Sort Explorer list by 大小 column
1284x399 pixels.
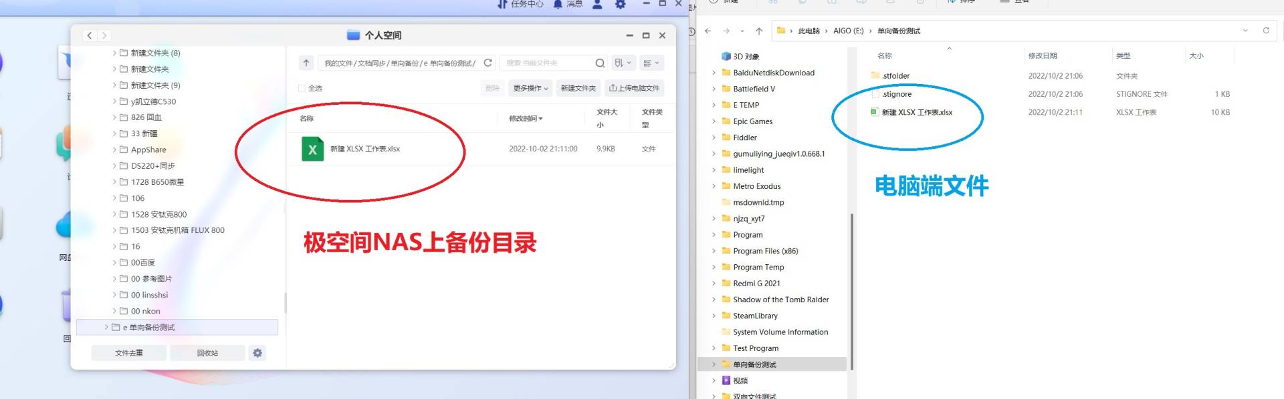pos(1197,56)
